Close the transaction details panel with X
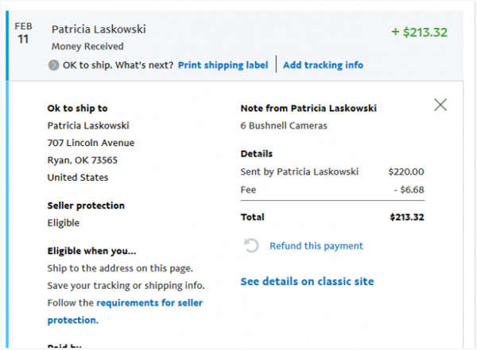This screenshot has width=477, height=350. click(440, 105)
